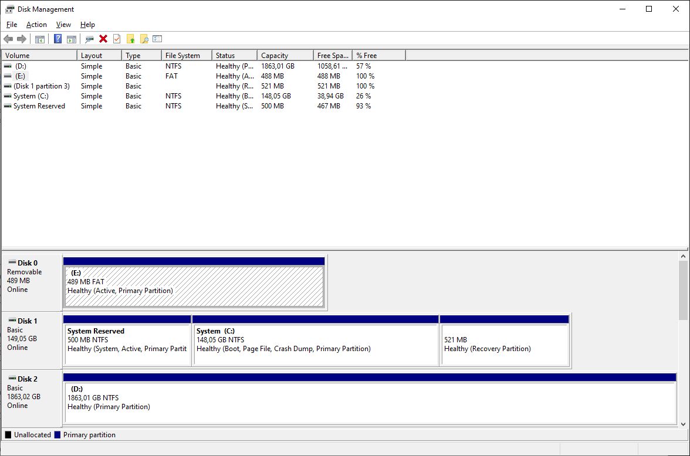690x456 pixels.
Task: Open the Help menu
Action: coord(87,25)
